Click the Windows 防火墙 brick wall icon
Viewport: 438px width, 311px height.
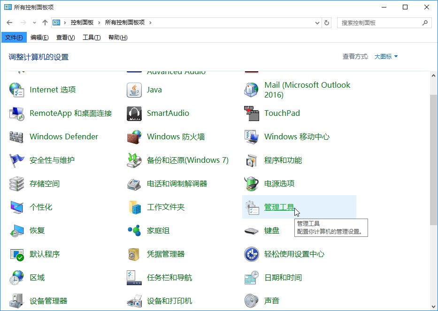(134, 137)
